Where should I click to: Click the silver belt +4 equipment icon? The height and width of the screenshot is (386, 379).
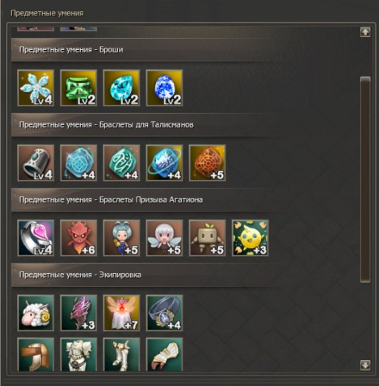(164, 313)
